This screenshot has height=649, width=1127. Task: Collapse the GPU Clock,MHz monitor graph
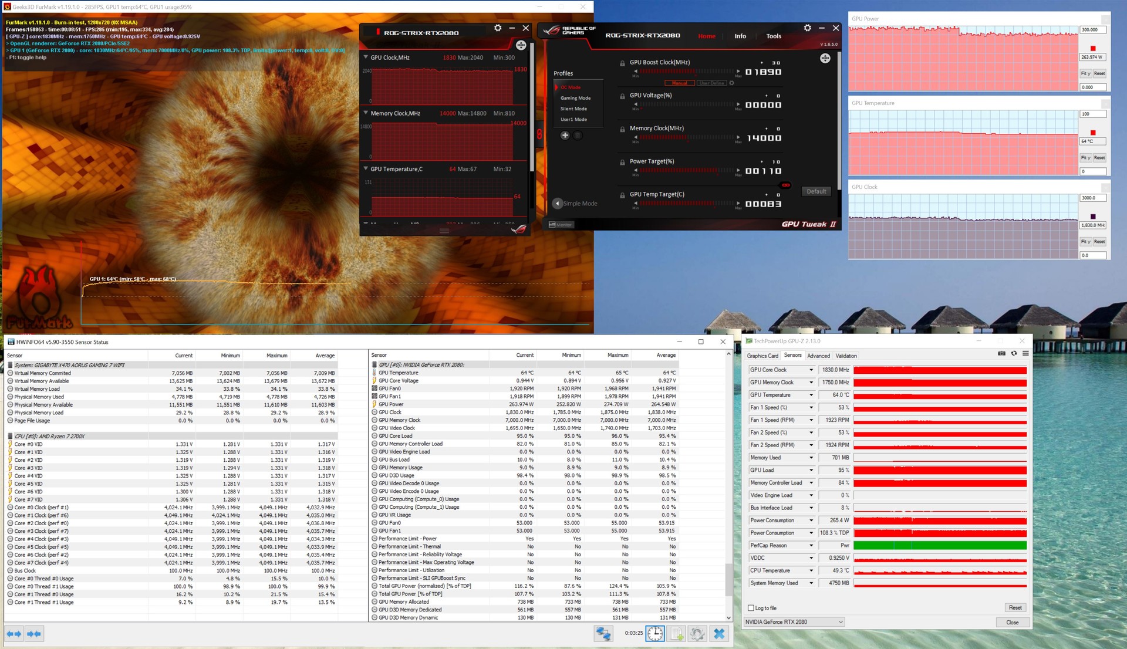click(x=366, y=58)
